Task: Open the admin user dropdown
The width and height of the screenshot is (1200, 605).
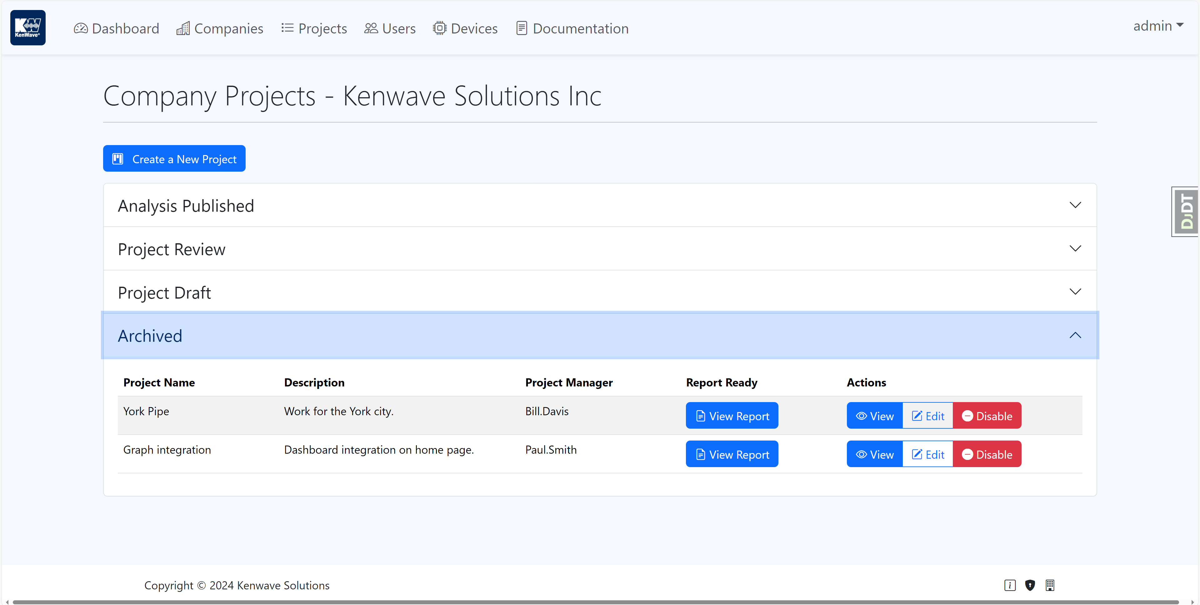Action: [x=1158, y=26]
